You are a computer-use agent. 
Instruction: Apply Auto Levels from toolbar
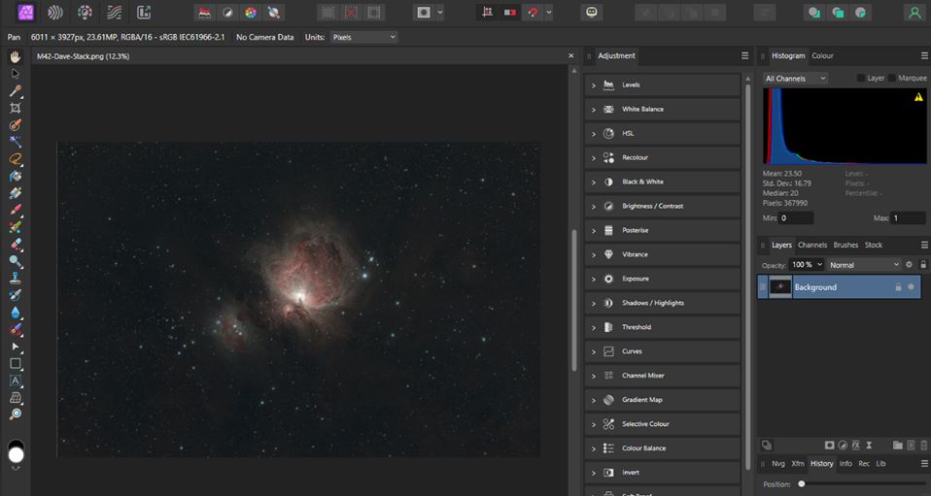tap(205, 13)
